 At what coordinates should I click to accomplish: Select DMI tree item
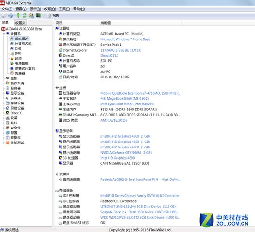(18, 49)
